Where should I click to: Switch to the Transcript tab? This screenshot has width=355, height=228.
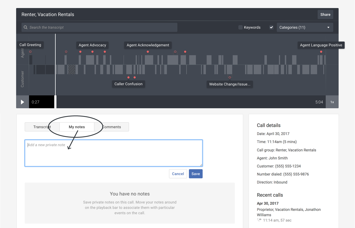(x=42, y=127)
